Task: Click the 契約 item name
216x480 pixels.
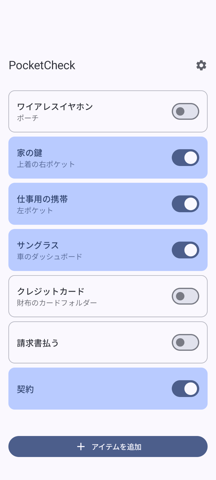Action: click(25, 389)
